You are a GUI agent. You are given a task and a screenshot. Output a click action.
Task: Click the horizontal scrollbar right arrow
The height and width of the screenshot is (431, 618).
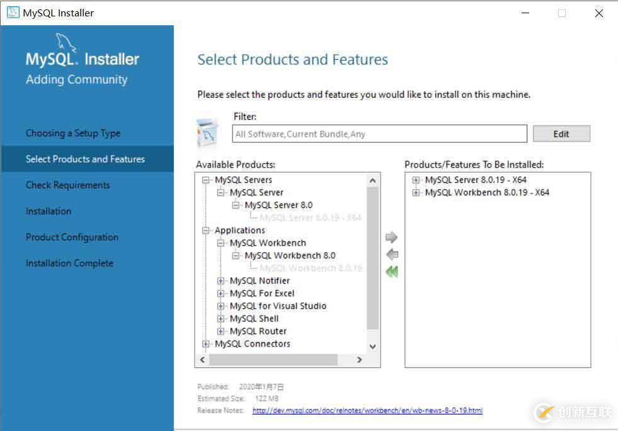coord(359,360)
